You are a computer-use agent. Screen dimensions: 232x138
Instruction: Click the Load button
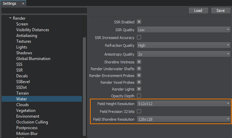pyautogui.click(x=198, y=11)
